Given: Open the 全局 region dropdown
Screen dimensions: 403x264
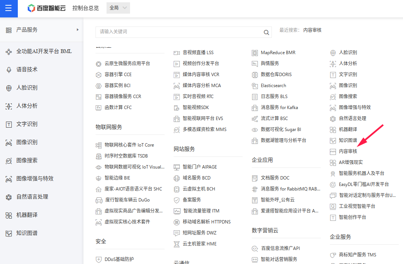Looking at the screenshot, I should (118, 8).
